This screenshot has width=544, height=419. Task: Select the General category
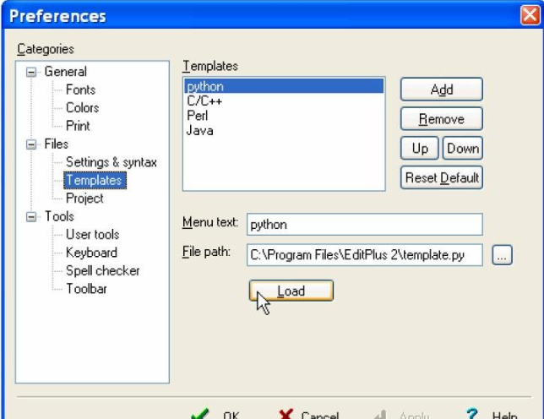[x=66, y=72]
